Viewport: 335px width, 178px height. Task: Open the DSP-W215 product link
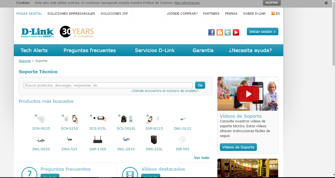pyautogui.click(x=154, y=129)
